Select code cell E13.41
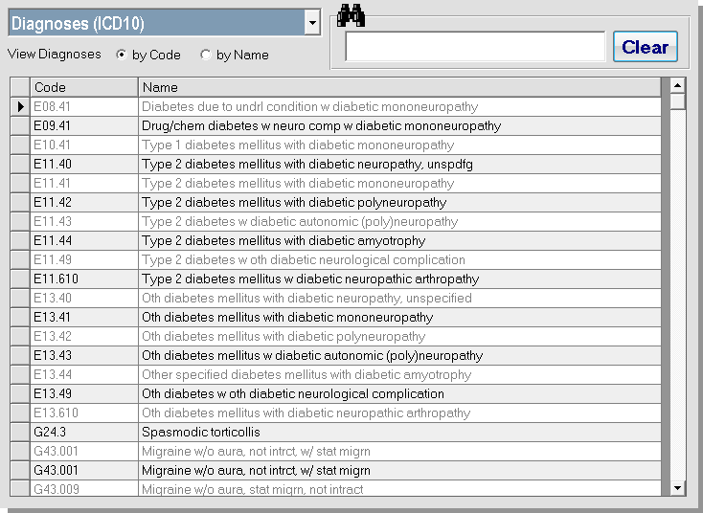 click(x=84, y=317)
